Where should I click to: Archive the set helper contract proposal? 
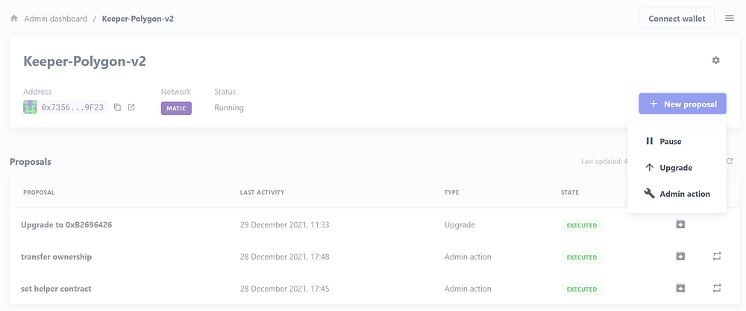click(x=680, y=289)
